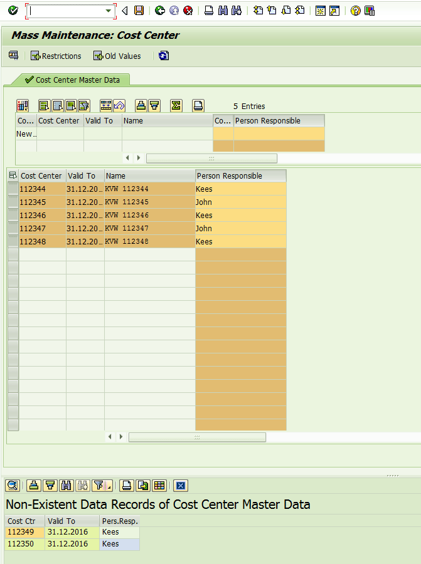The width and height of the screenshot is (421, 564).
Task: Expand the filter dropdown in lower toolbar
Action: click(x=109, y=486)
